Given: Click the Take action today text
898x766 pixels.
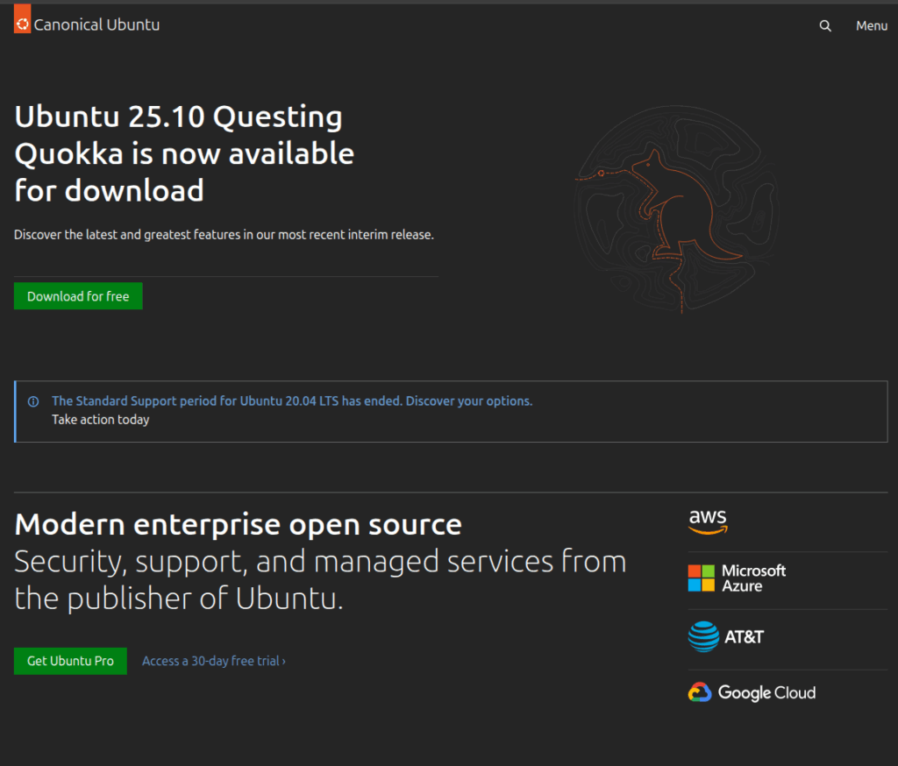Looking at the screenshot, I should tap(100, 420).
